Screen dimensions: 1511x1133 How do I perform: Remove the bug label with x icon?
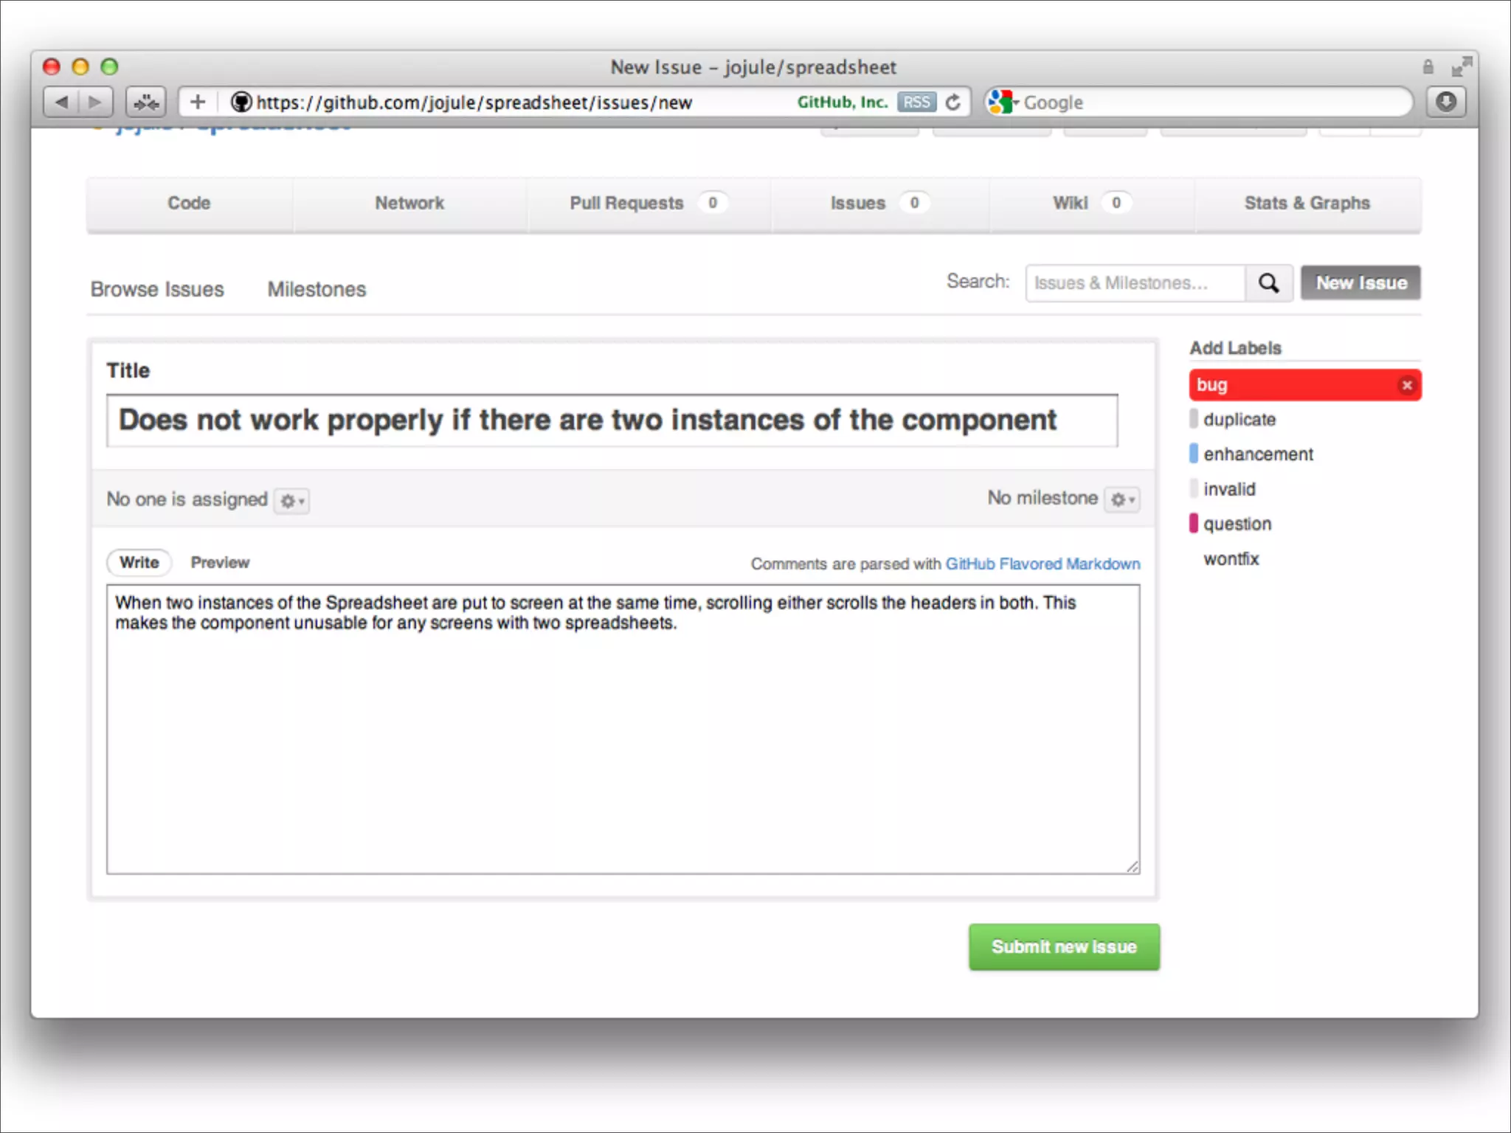coord(1406,385)
